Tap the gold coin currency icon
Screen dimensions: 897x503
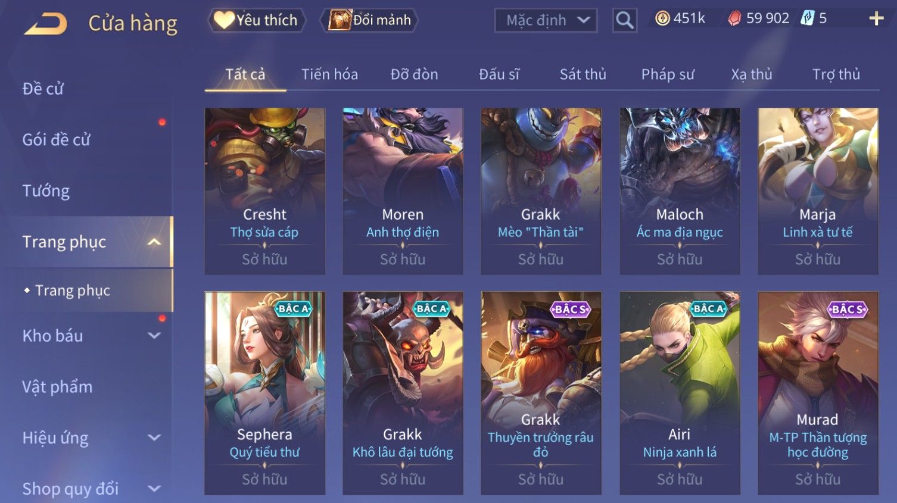662,19
